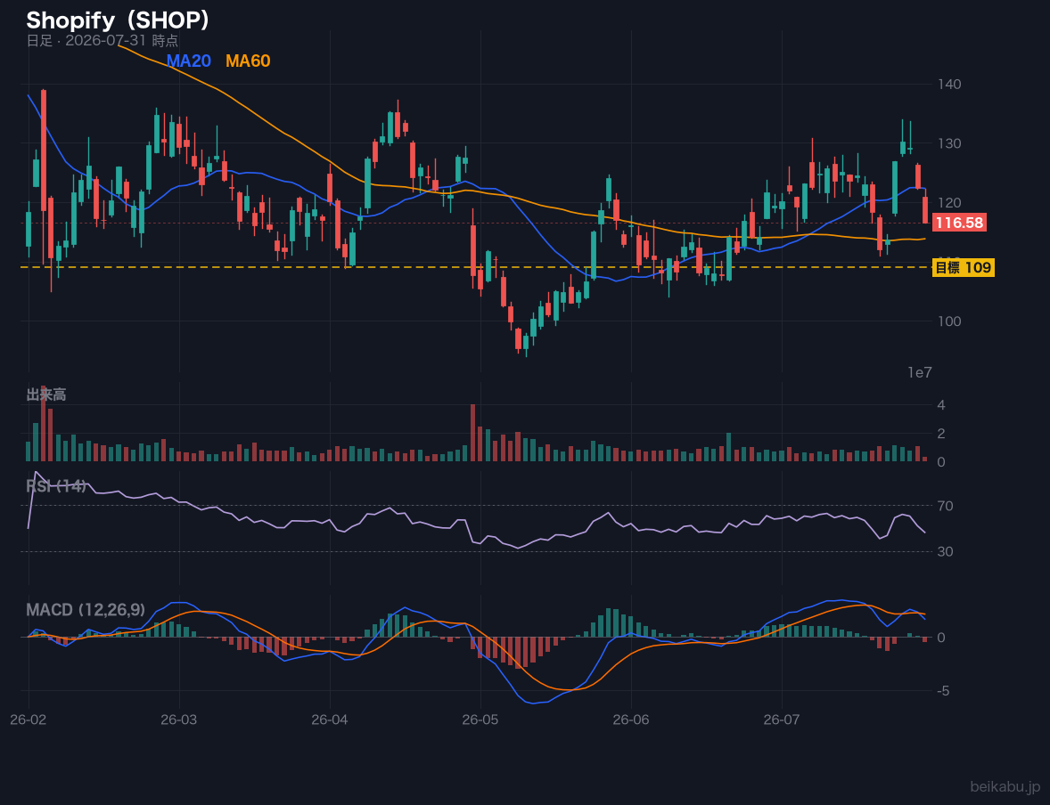Click the 120 price axis label

[x=949, y=203]
